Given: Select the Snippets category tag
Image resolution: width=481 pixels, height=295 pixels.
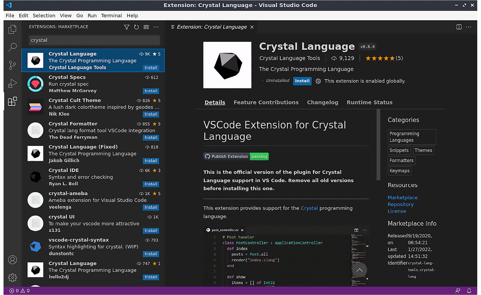Looking at the screenshot, I should click(x=399, y=150).
